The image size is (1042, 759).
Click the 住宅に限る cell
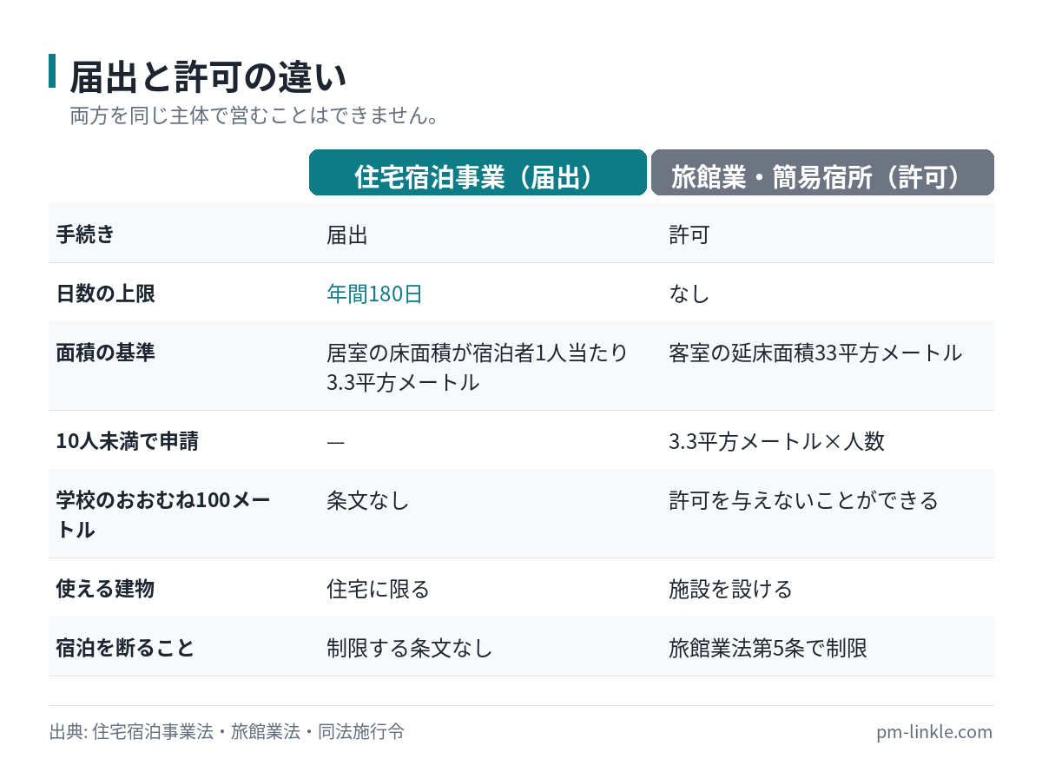click(x=378, y=589)
